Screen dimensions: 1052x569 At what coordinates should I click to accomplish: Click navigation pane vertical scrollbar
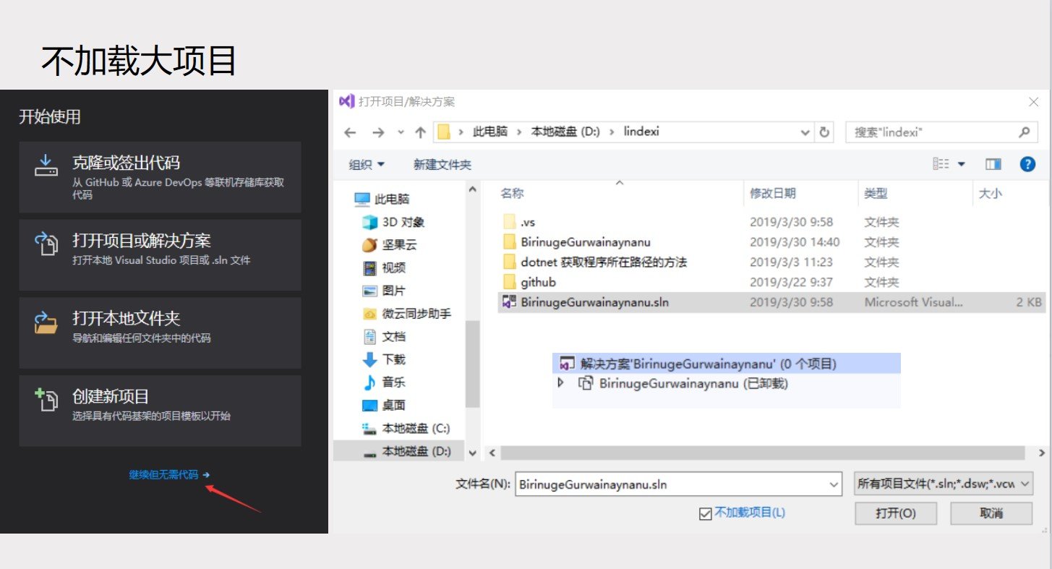[x=472, y=364]
